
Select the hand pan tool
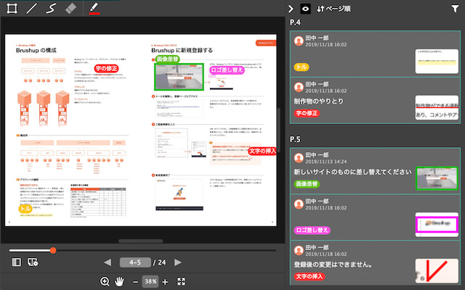coord(119,281)
